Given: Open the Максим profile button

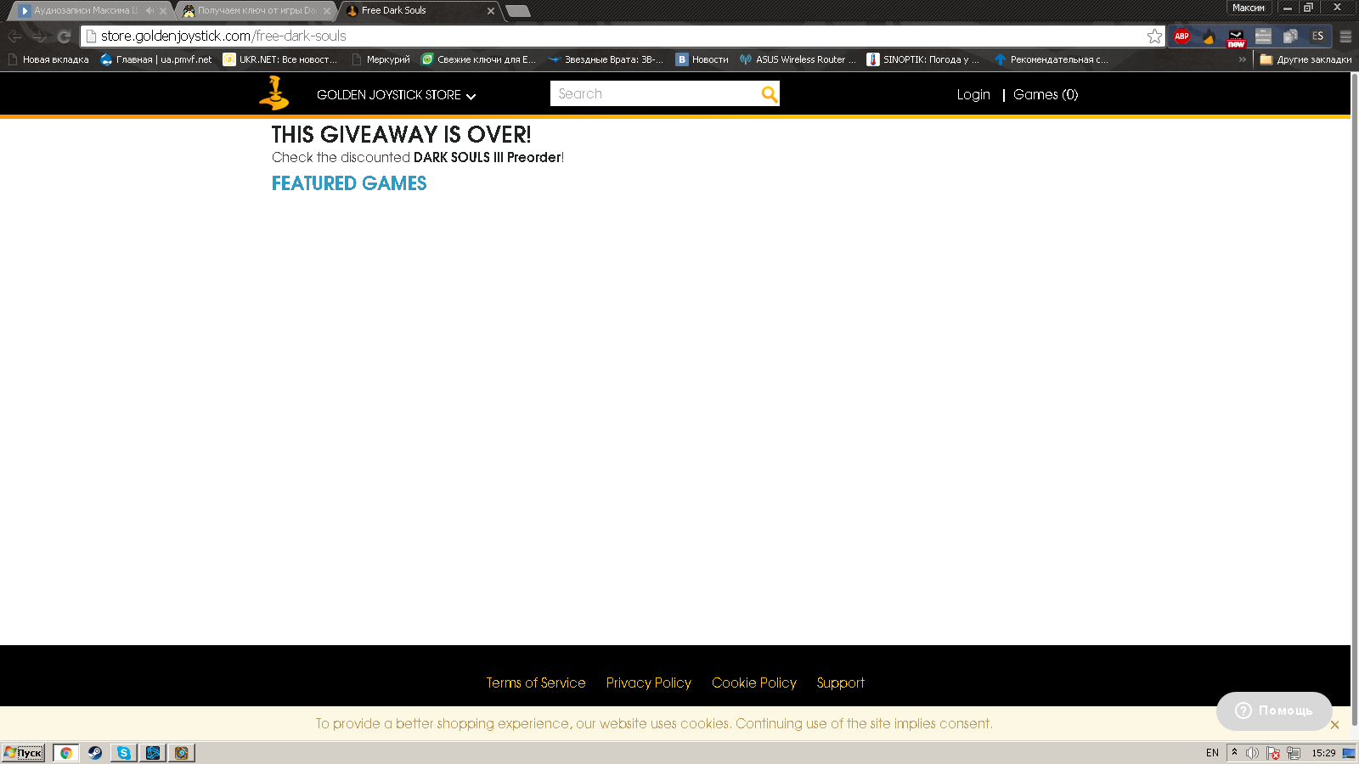Looking at the screenshot, I should tap(1249, 8).
